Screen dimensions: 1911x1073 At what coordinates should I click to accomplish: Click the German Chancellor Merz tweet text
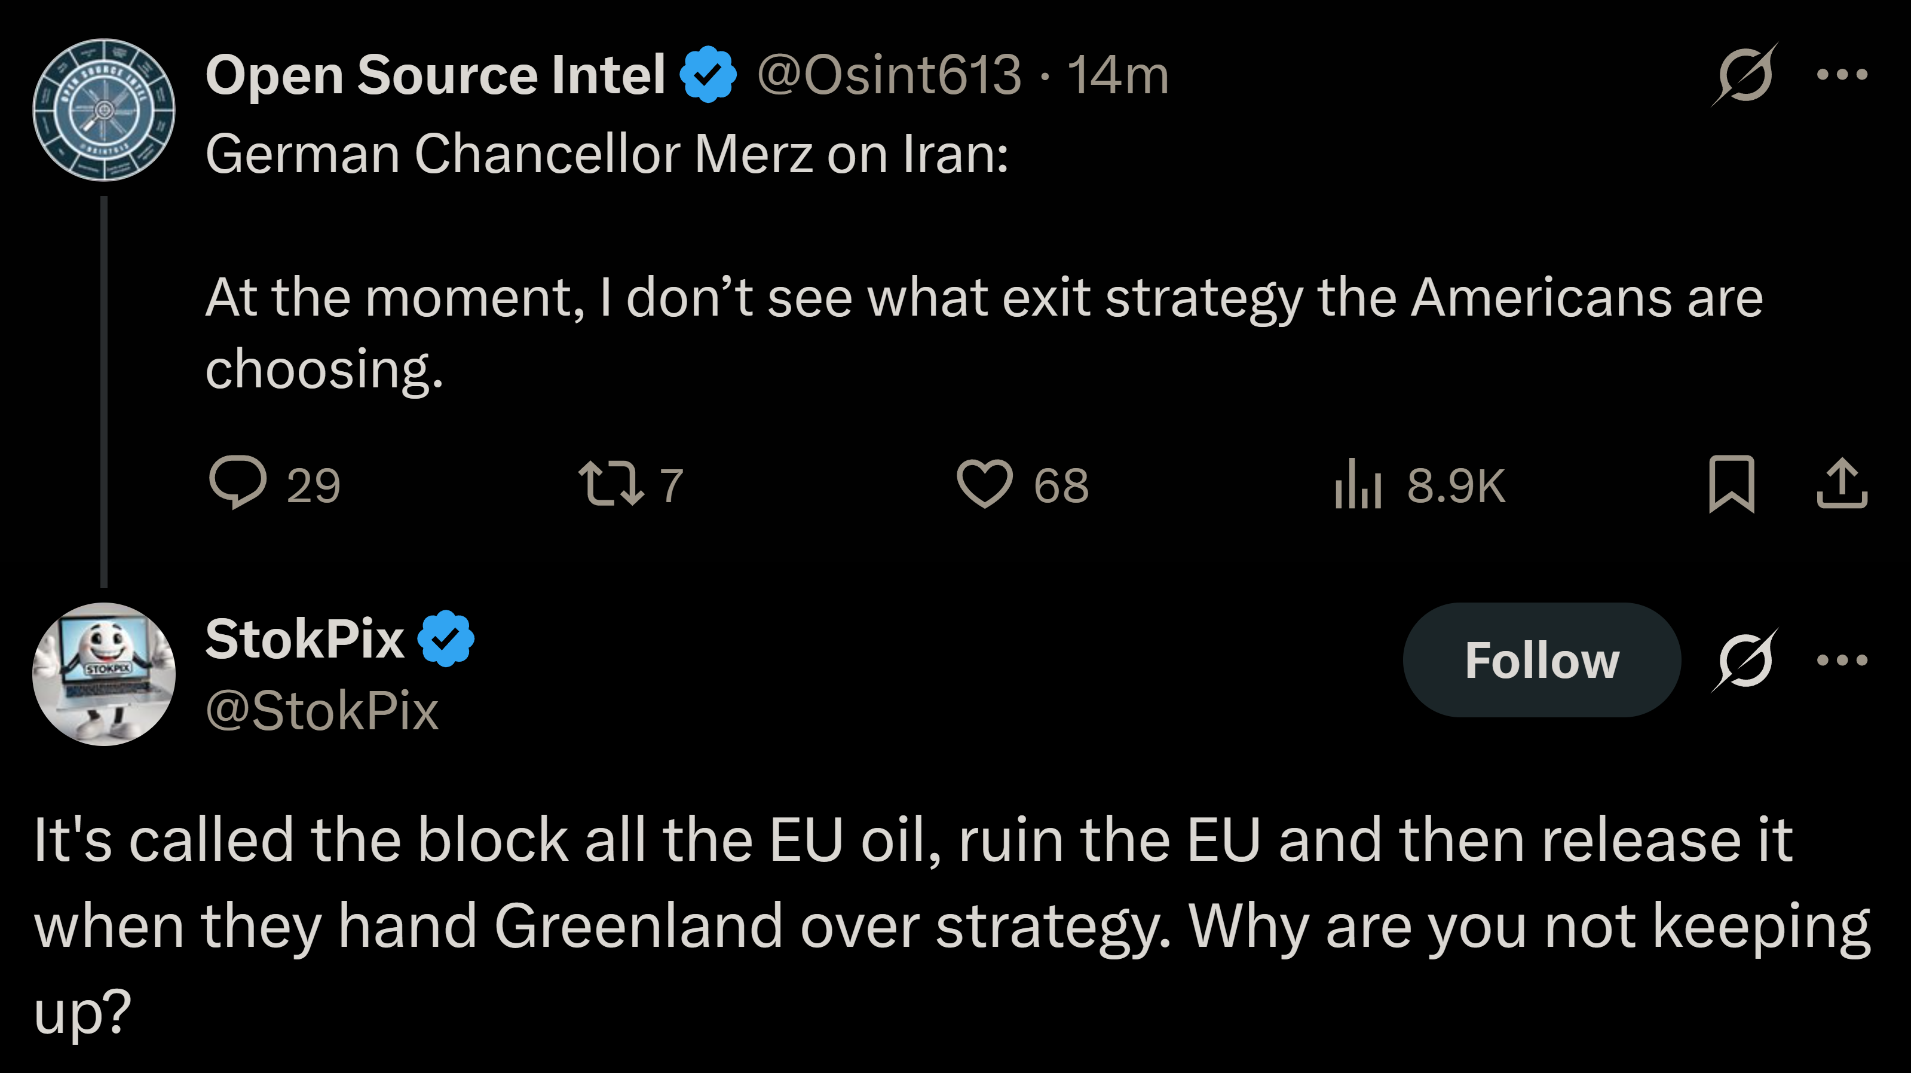(x=983, y=297)
